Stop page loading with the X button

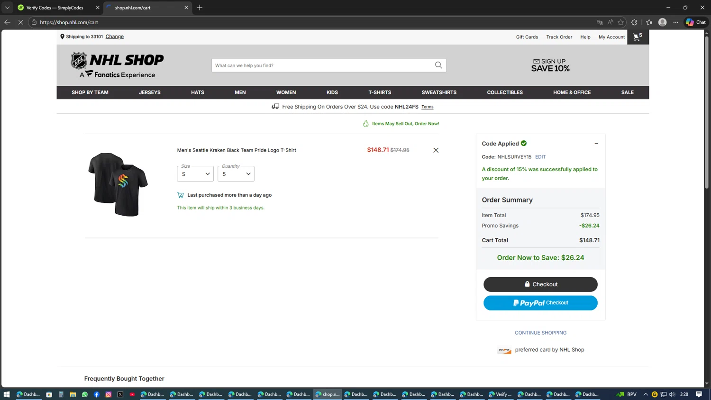pos(20,22)
